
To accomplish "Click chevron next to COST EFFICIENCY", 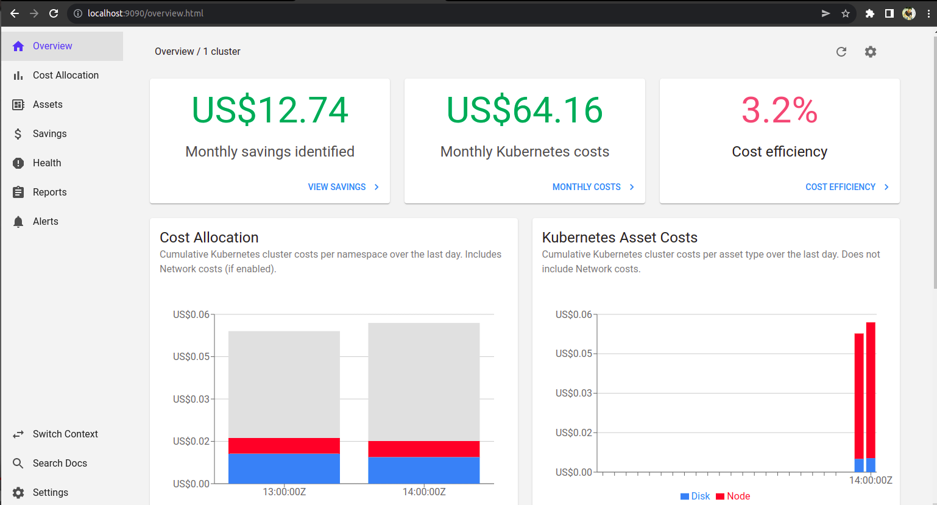I will (886, 187).
